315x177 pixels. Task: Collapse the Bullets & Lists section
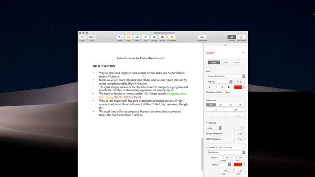coord(207,147)
